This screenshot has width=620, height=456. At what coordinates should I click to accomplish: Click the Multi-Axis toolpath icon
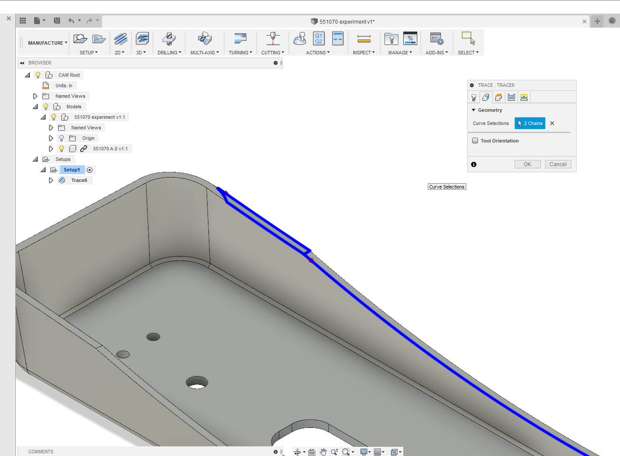(x=204, y=39)
